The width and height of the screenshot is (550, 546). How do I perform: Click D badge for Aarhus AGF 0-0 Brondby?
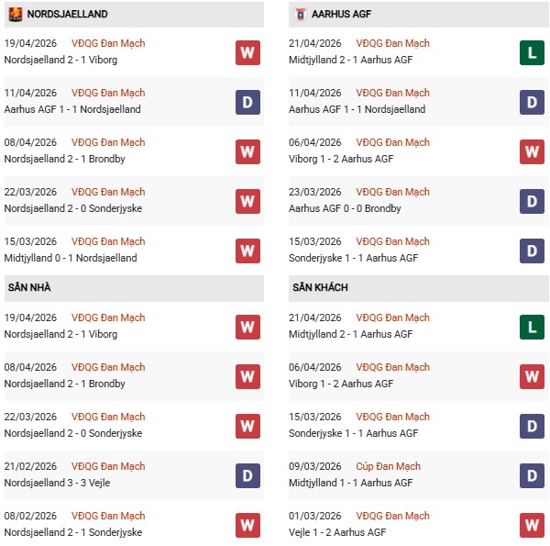533,201
